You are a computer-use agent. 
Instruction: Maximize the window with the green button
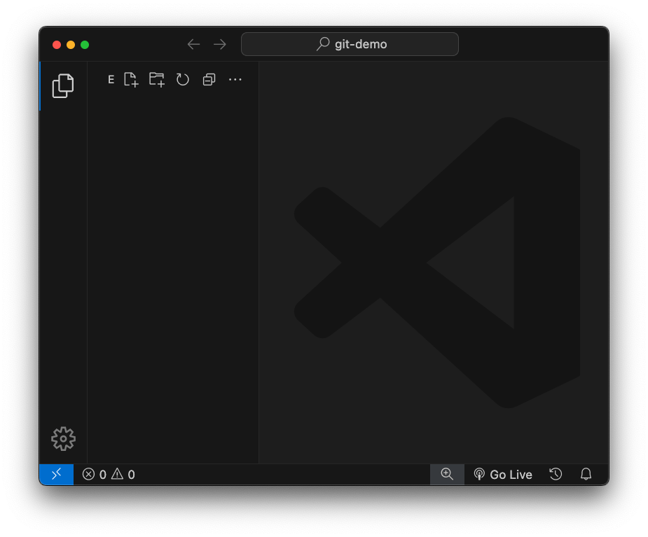85,45
